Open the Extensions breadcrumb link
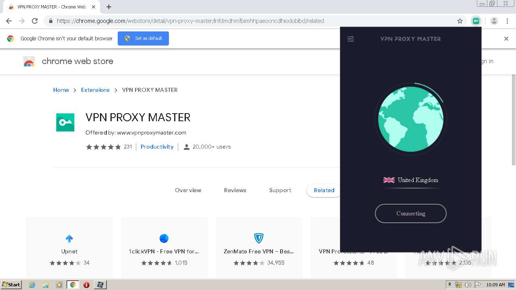This screenshot has height=290, width=516. (x=95, y=90)
